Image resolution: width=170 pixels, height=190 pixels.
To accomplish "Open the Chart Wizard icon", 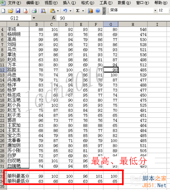I will pyautogui.click(x=90, y=11).
